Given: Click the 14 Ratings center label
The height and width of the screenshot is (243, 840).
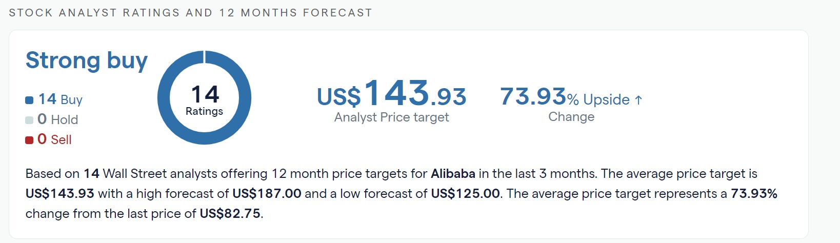Looking at the screenshot, I should 204,100.
